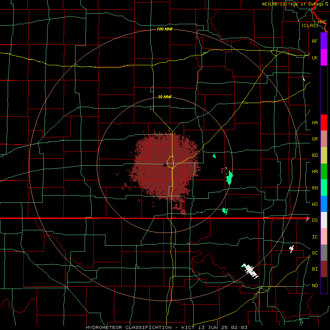Click the ND legend label
The width and height of the screenshot is (330, 330).
pyautogui.click(x=315, y=286)
